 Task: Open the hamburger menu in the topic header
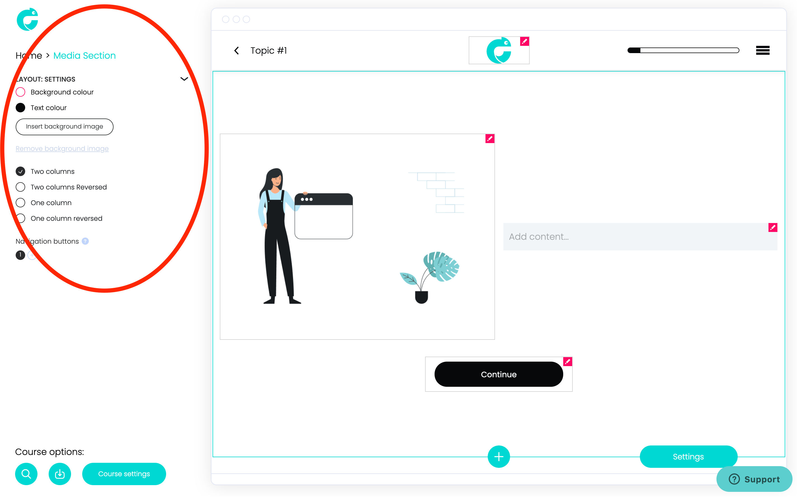click(762, 50)
